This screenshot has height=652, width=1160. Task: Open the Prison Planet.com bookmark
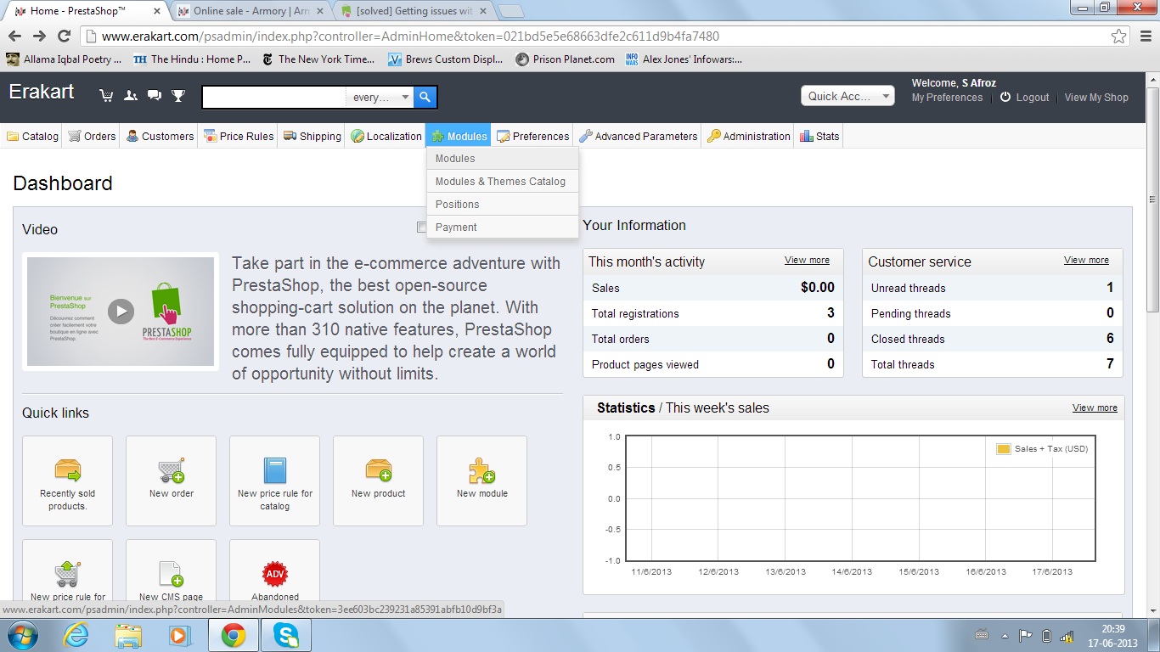(x=565, y=59)
